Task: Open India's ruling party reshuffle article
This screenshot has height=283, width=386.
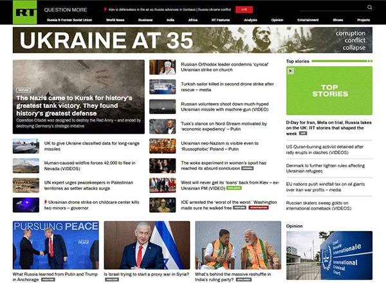Action: [233, 277]
